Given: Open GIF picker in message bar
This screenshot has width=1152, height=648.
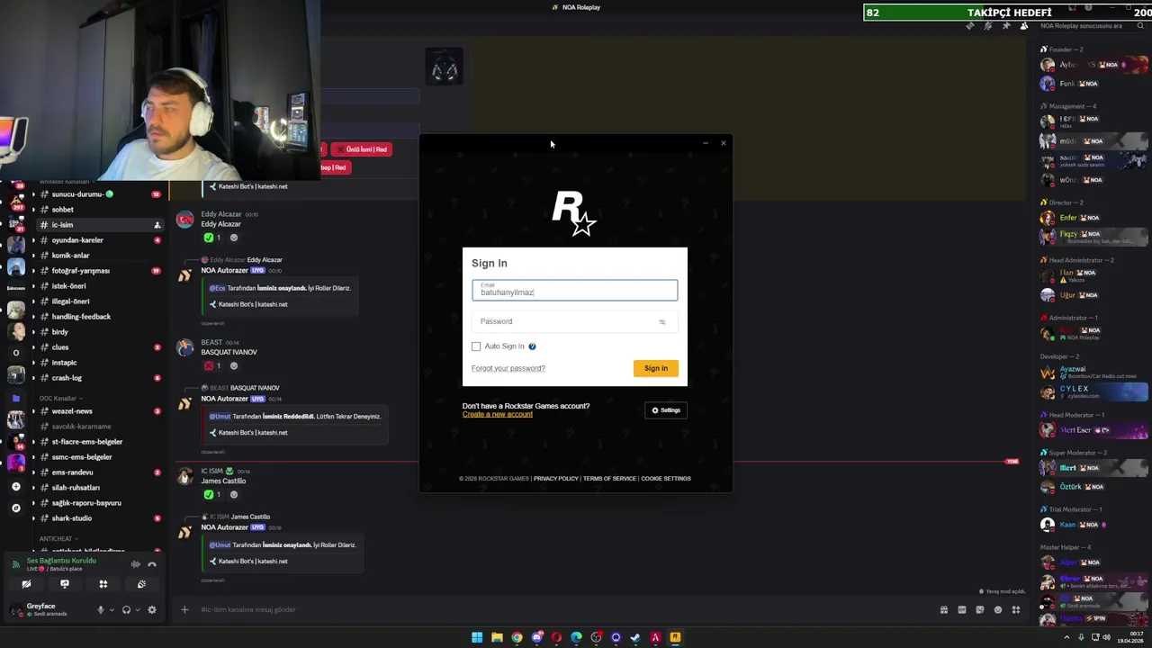Looking at the screenshot, I should pyautogui.click(x=962, y=609).
